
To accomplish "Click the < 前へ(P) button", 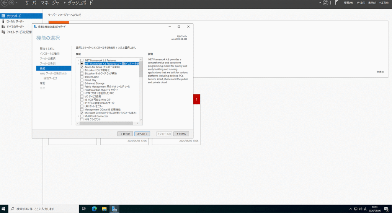I will pyautogui.click(x=125, y=134).
